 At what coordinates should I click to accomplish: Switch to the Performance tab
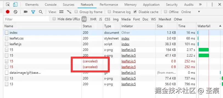click(x=109, y=5)
